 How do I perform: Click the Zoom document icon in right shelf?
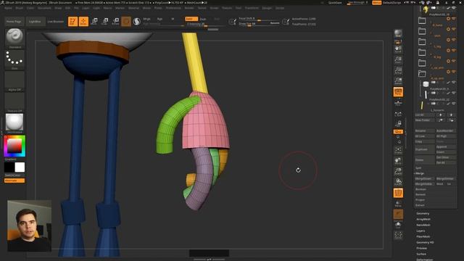[398, 59]
